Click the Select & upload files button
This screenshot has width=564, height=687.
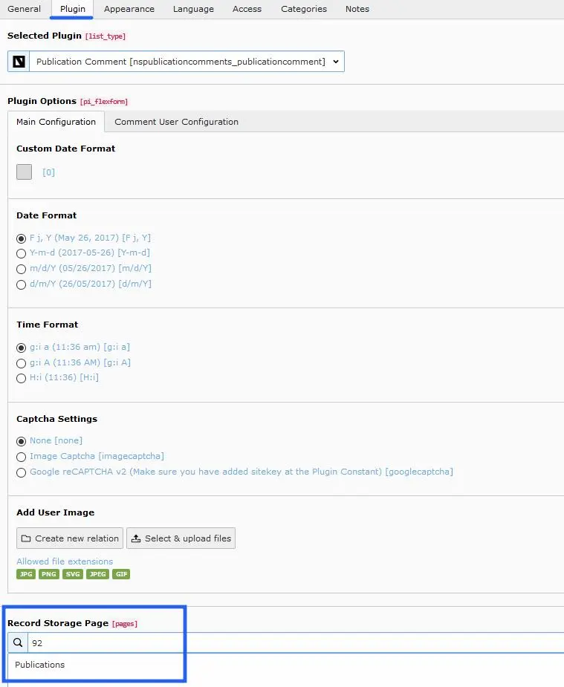point(181,538)
